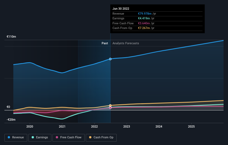Select the 2020 x-axis label
This screenshot has width=228, height=145.
pos(30,126)
